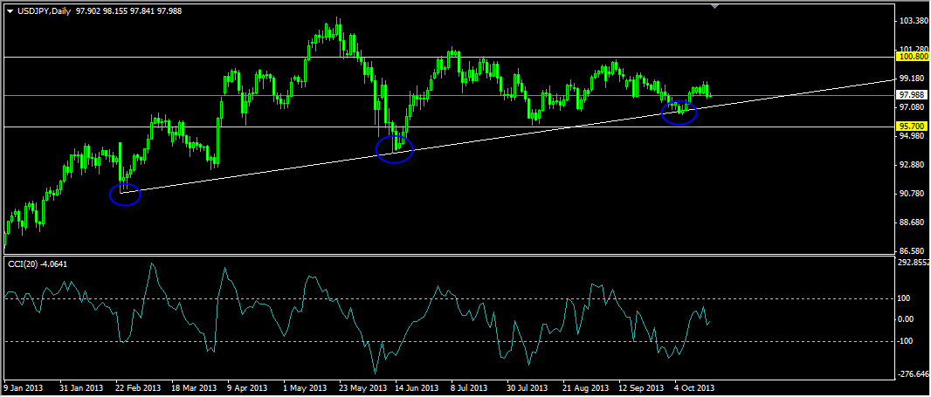
Task: Click the CCI scale value 100
Action: [x=906, y=298]
